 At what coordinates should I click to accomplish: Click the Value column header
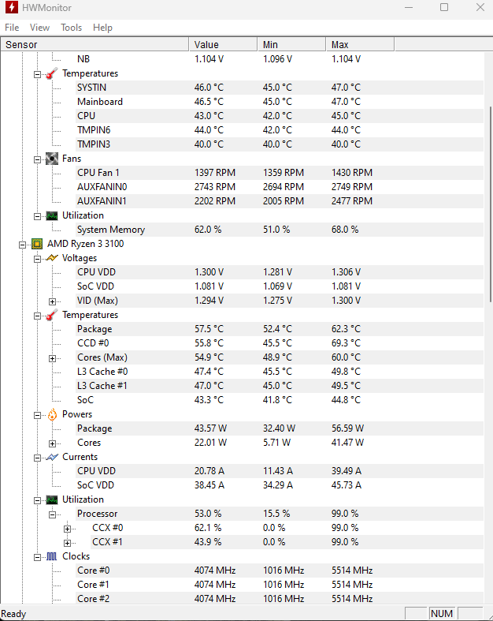[x=223, y=44]
